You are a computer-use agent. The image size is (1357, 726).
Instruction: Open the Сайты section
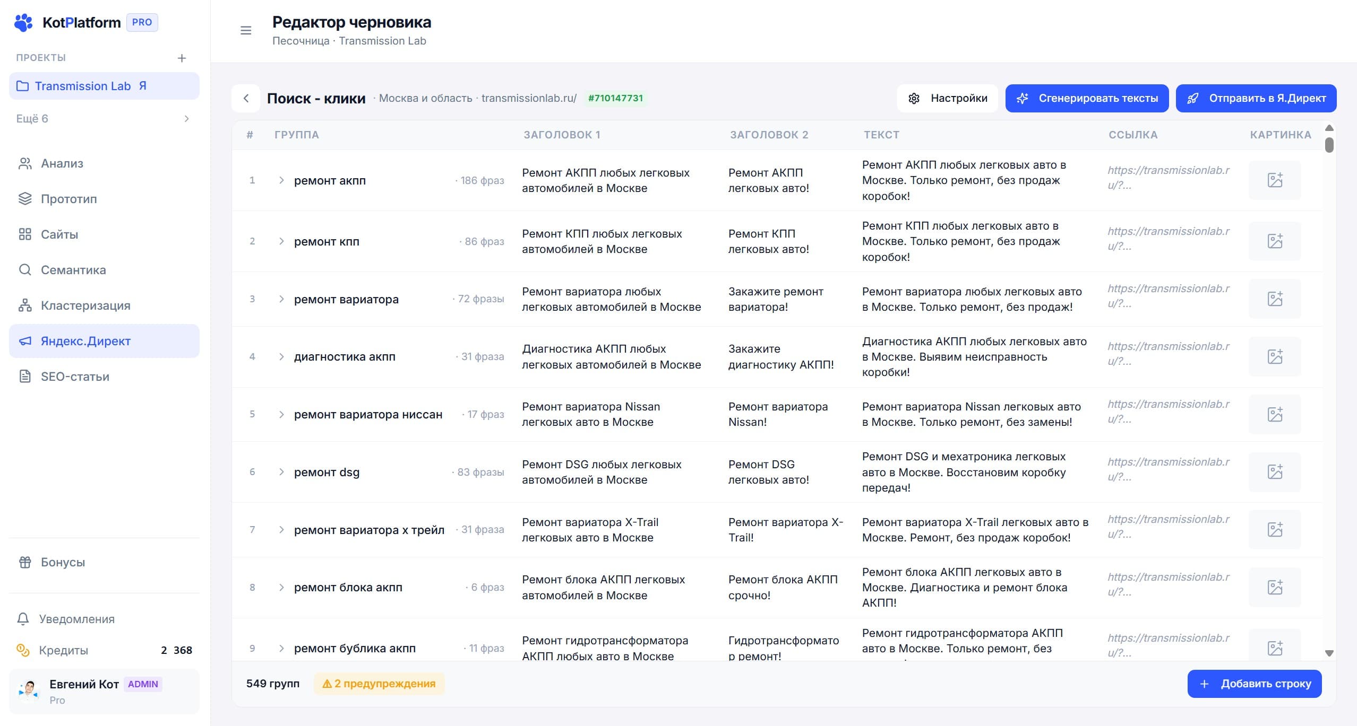point(104,234)
